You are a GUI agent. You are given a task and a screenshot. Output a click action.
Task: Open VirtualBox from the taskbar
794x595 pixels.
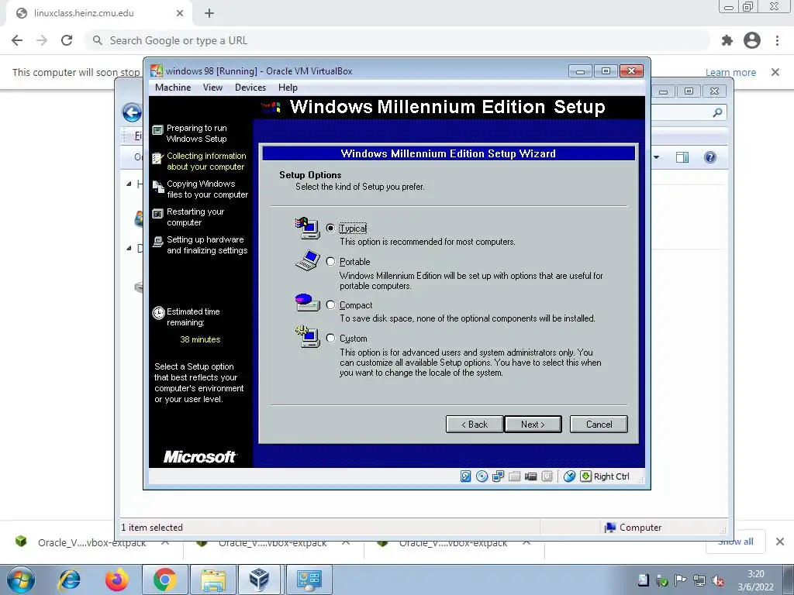[x=260, y=580]
